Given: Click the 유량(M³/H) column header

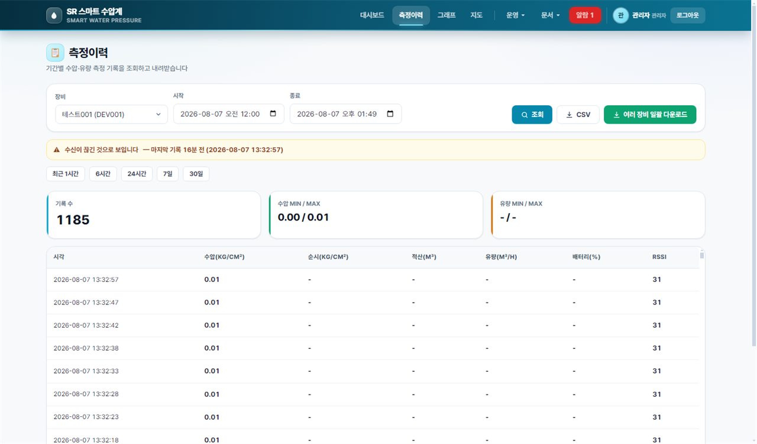Looking at the screenshot, I should click(502, 257).
